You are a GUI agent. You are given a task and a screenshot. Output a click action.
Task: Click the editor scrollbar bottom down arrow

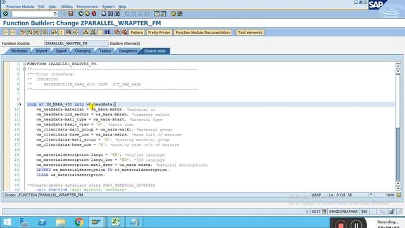click(x=398, y=189)
